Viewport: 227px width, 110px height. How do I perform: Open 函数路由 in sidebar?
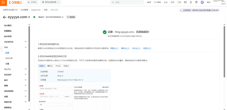(x=8, y=107)
